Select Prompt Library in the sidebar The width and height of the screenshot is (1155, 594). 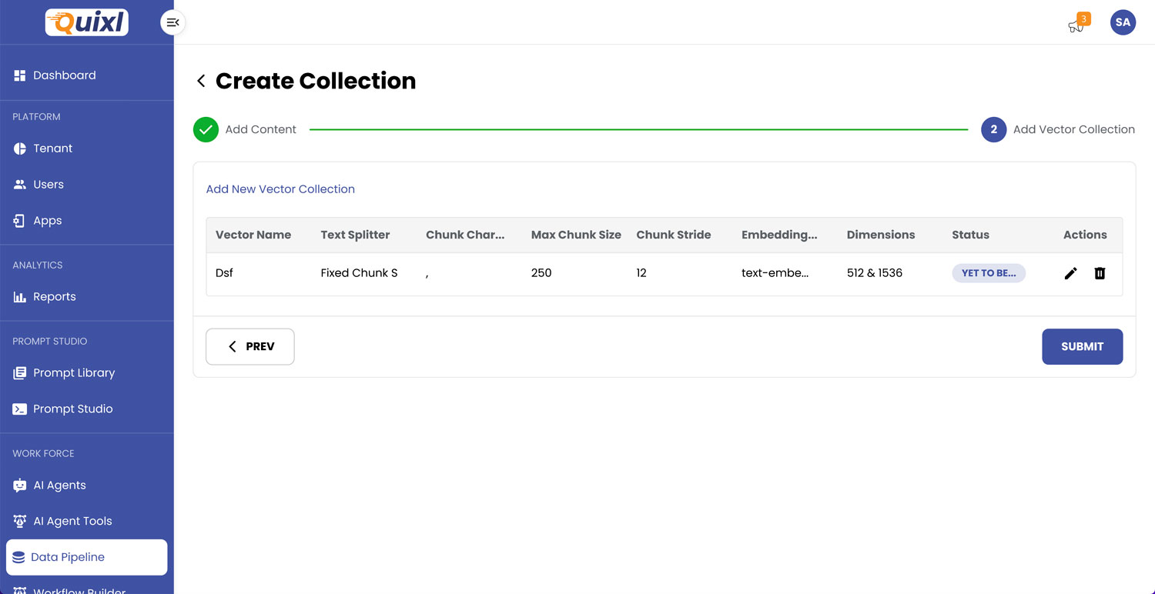pos(73,373)
